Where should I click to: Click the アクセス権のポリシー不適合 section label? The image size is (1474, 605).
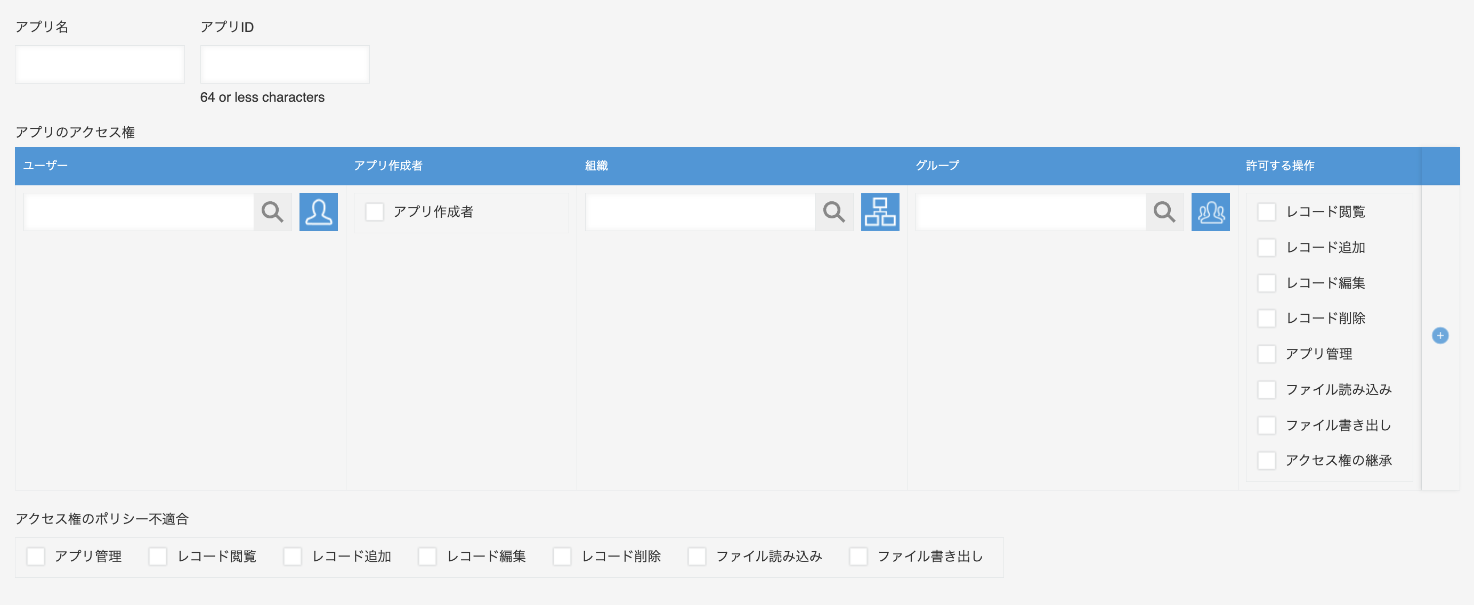[x=102, y=519]
